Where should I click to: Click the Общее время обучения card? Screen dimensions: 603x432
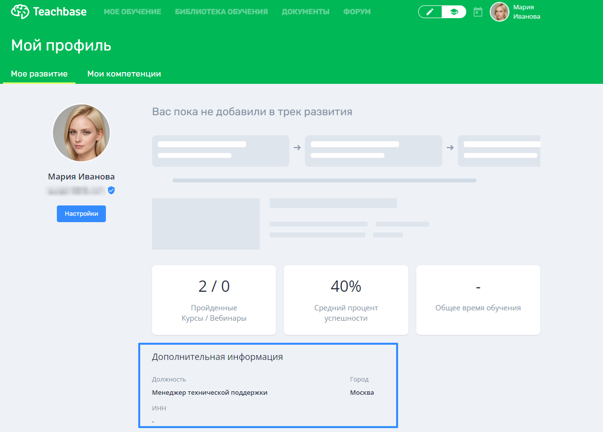click(x=478, y=300)
